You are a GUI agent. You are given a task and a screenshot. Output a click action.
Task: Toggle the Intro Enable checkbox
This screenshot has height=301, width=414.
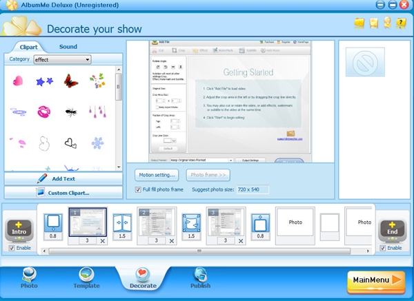[x=12, y=248]
